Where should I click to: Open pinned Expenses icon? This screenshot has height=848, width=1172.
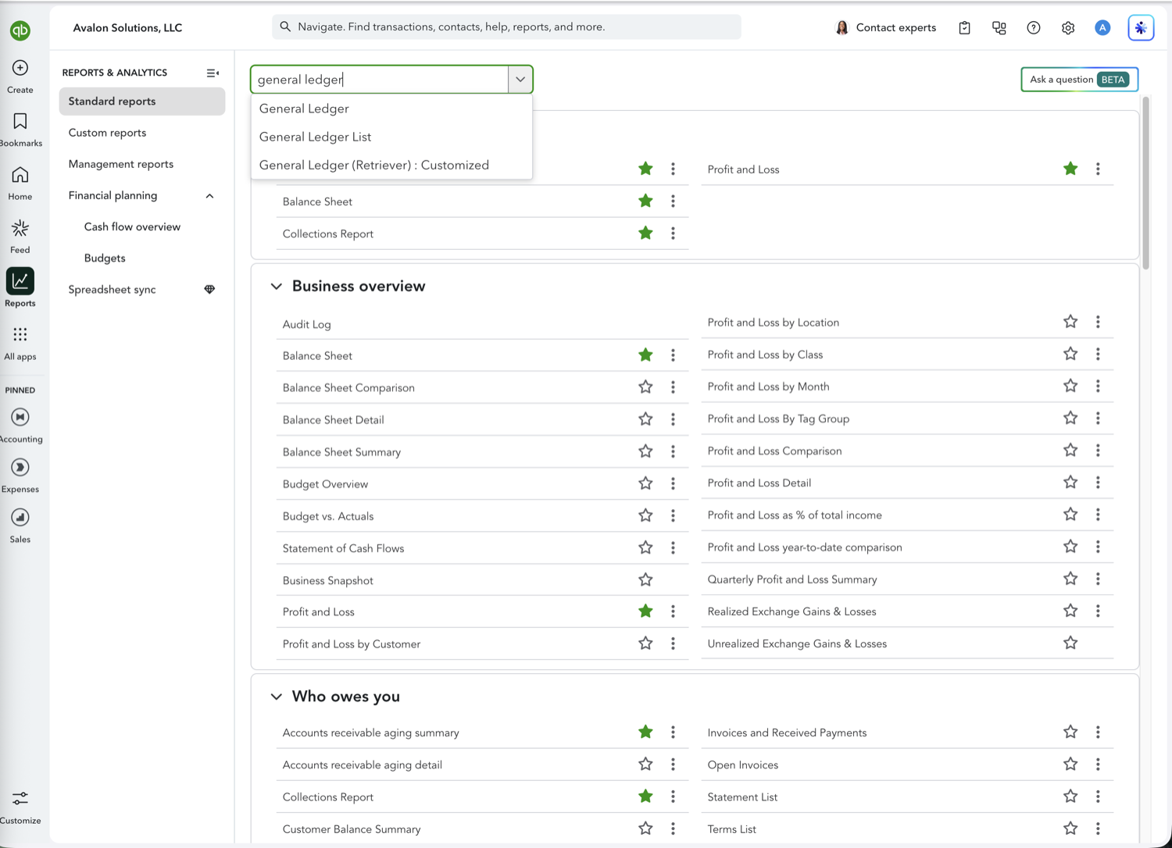pos(20,467)
